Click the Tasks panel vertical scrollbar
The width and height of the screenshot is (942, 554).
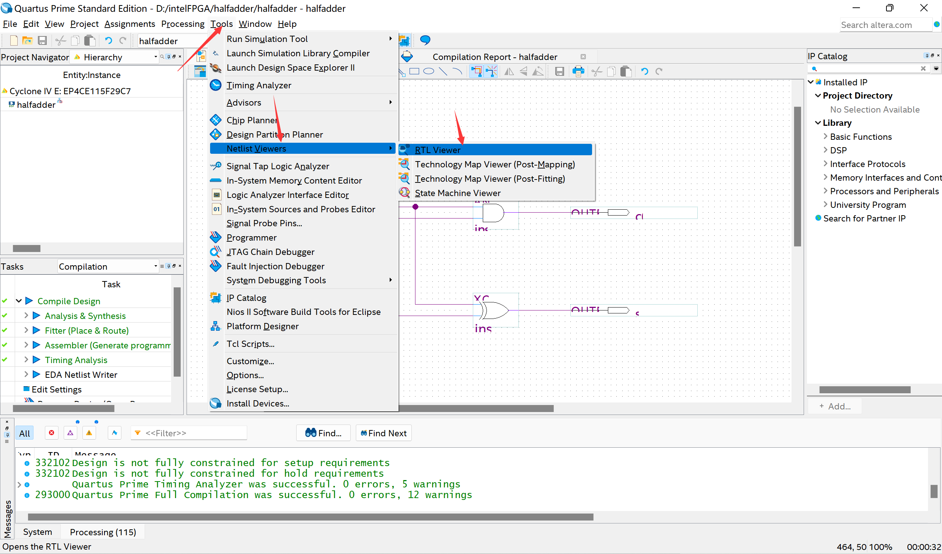[177, 332]
